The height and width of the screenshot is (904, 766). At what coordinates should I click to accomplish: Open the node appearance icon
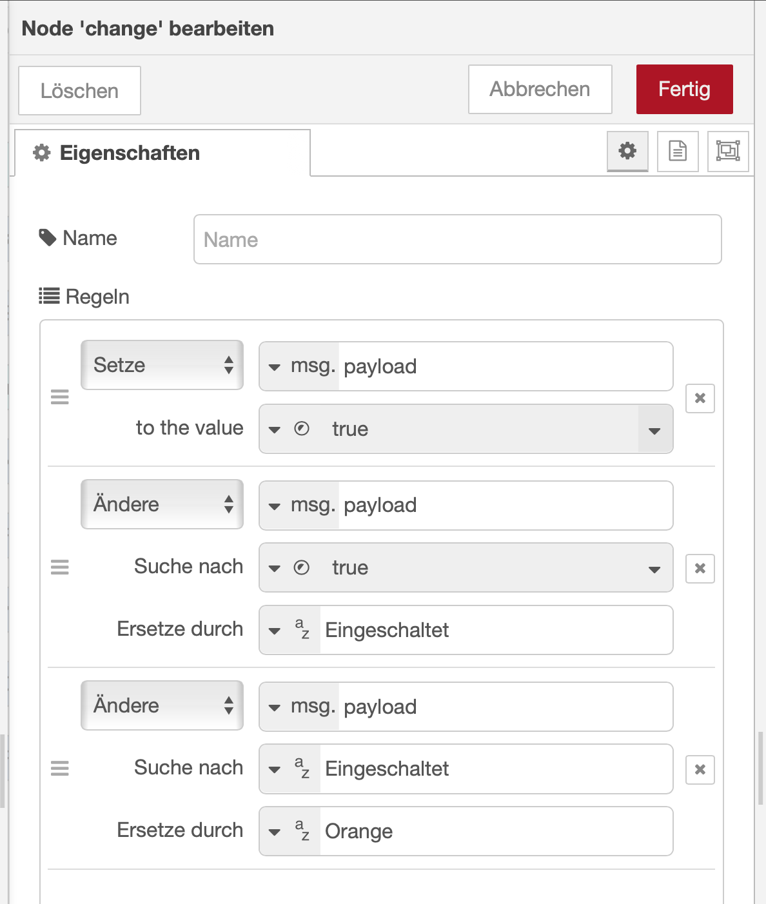[x=728, y=152]
